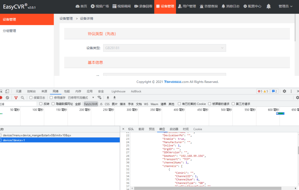This screenshot has width=299, height=190.
Task: Clear the network log with the clear icon
Action: [x=7, y=98]
